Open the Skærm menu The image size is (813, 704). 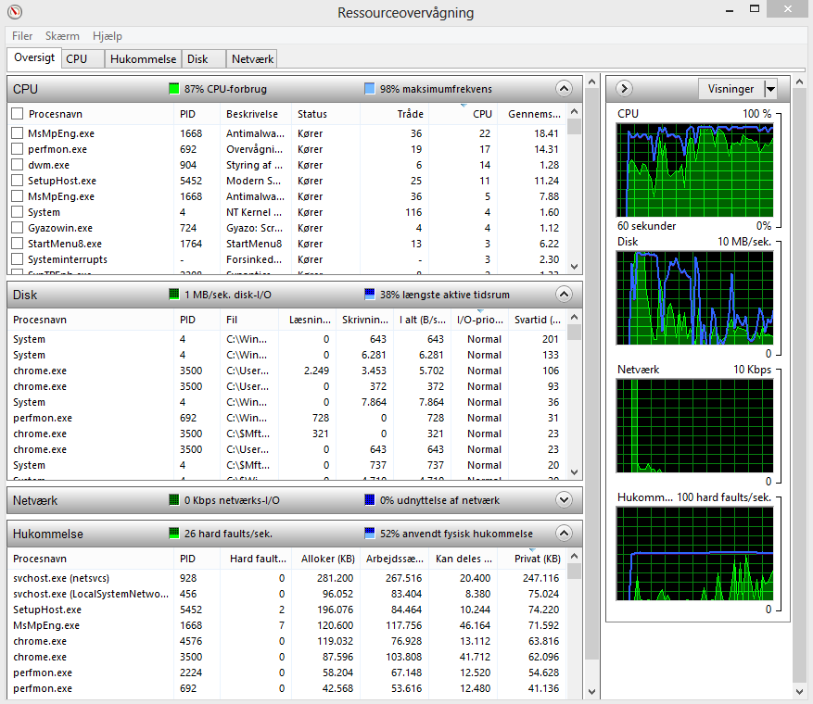click(62, 36)
